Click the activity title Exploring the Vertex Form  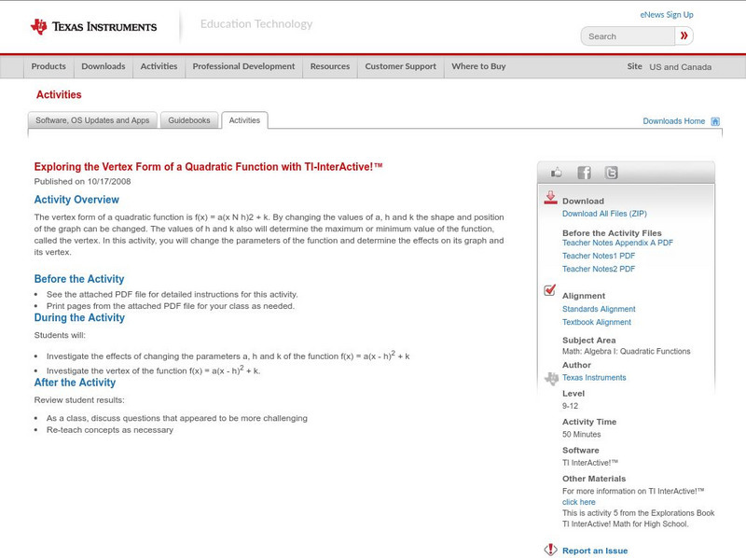pyautogui.click(x=208, y=167)
